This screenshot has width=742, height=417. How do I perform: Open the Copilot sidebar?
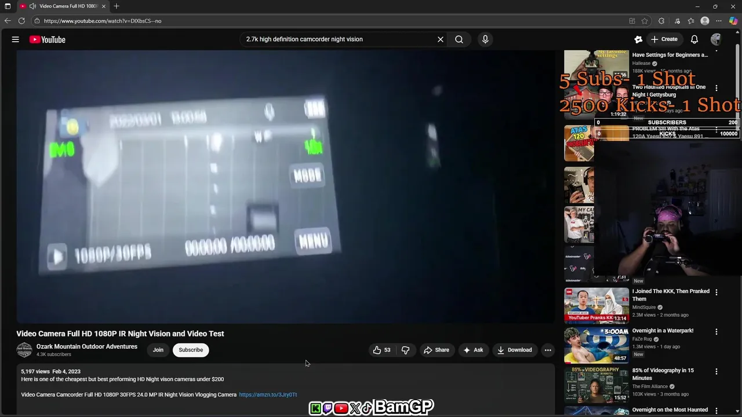tap(733, 21)
